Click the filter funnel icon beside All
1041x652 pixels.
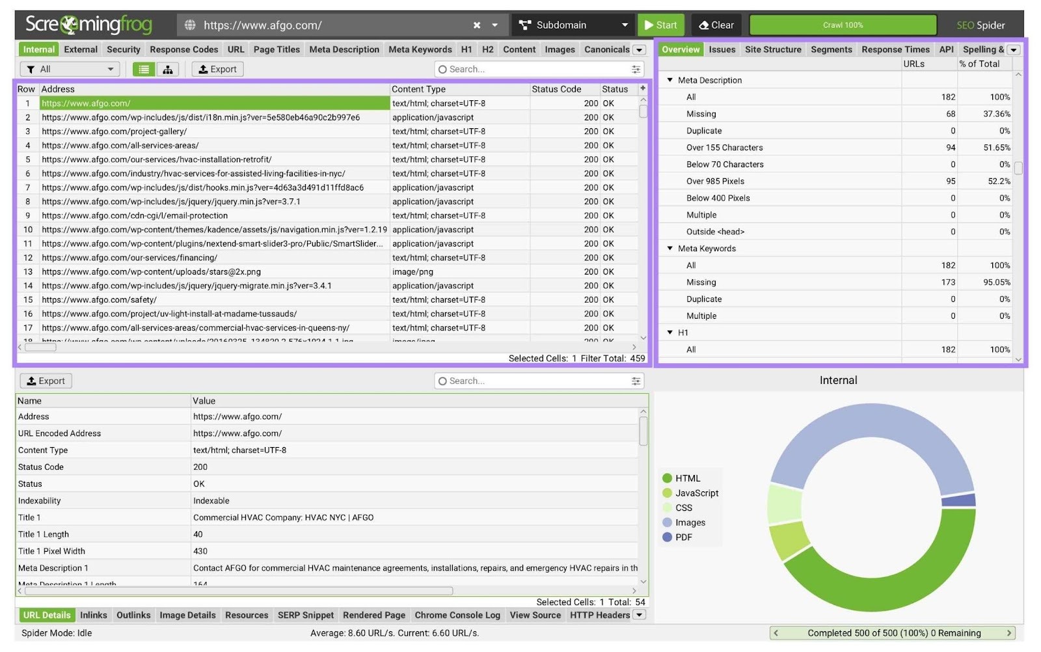30,69
